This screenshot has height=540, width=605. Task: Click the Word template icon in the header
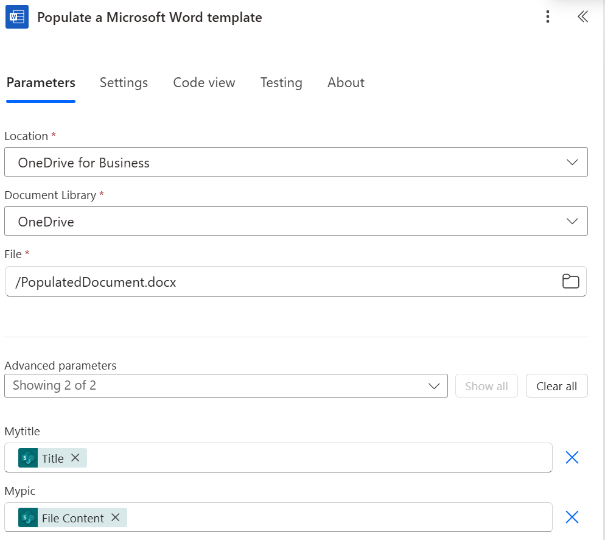pyautogui.click(x=16, y=17)
